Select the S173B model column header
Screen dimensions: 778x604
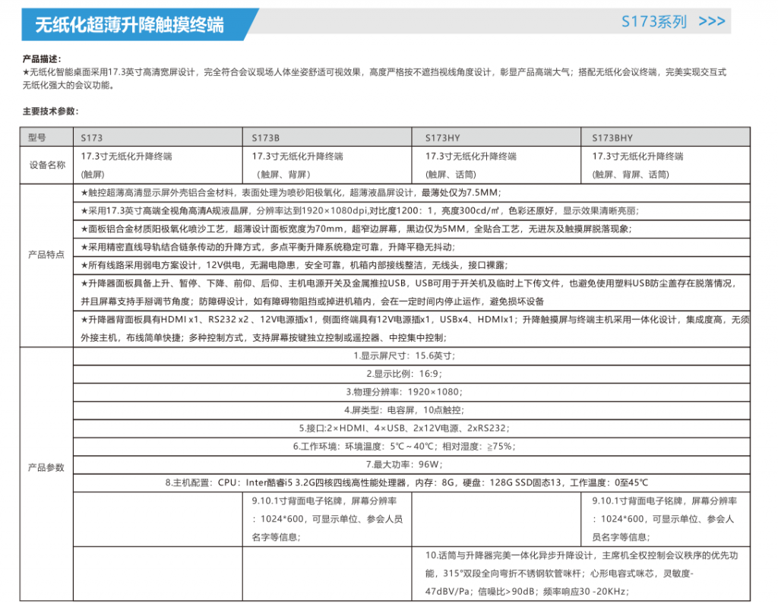click(x=266, y=138)
